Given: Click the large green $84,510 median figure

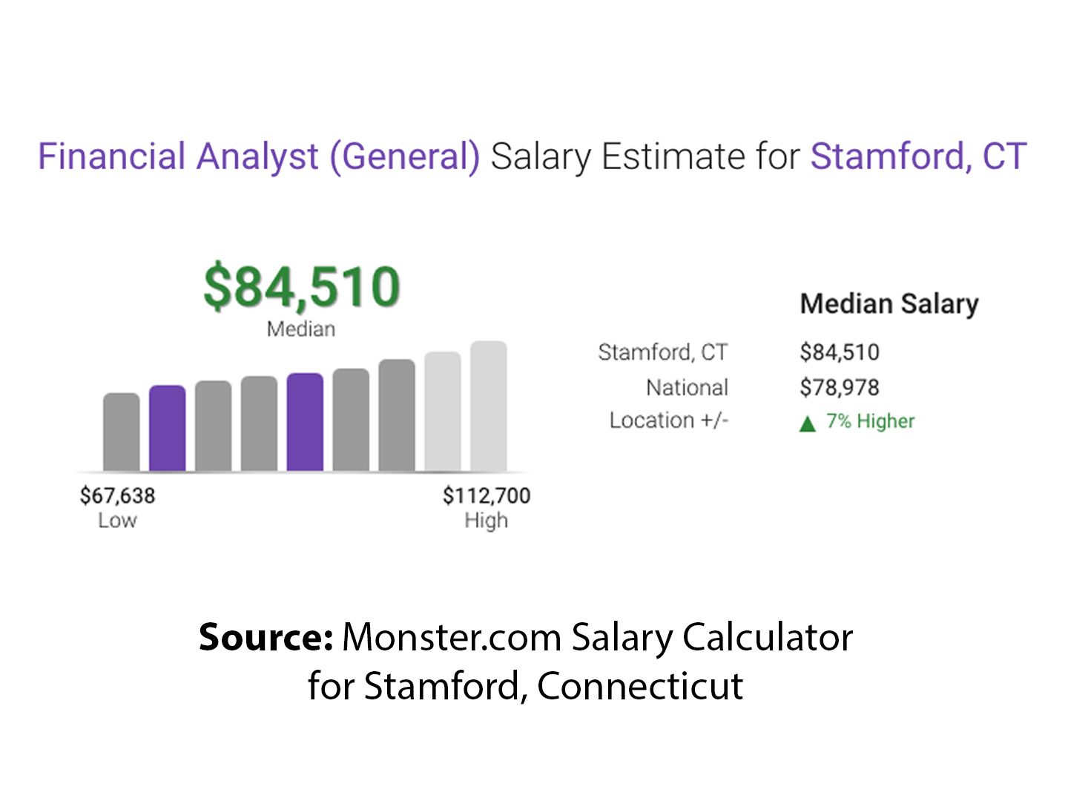Looking at the screenshot, I should tap(302, 286).
